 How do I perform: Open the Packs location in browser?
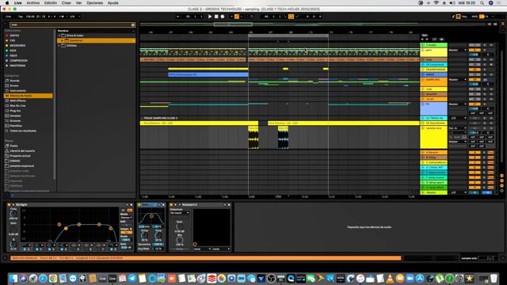tap(14, 146)
